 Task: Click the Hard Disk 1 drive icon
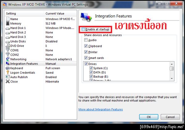8,28
